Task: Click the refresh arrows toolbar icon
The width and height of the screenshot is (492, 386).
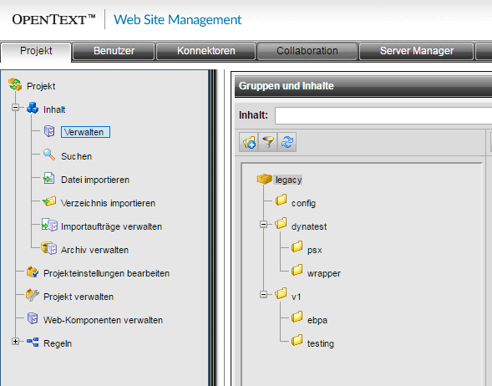Action: (x=287, y=142)
